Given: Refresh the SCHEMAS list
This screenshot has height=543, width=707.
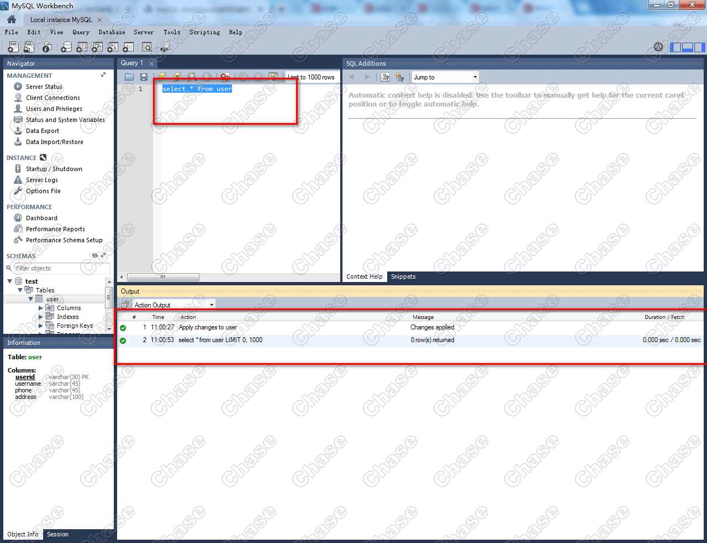Looking at the screenshot, I should 95,255.
